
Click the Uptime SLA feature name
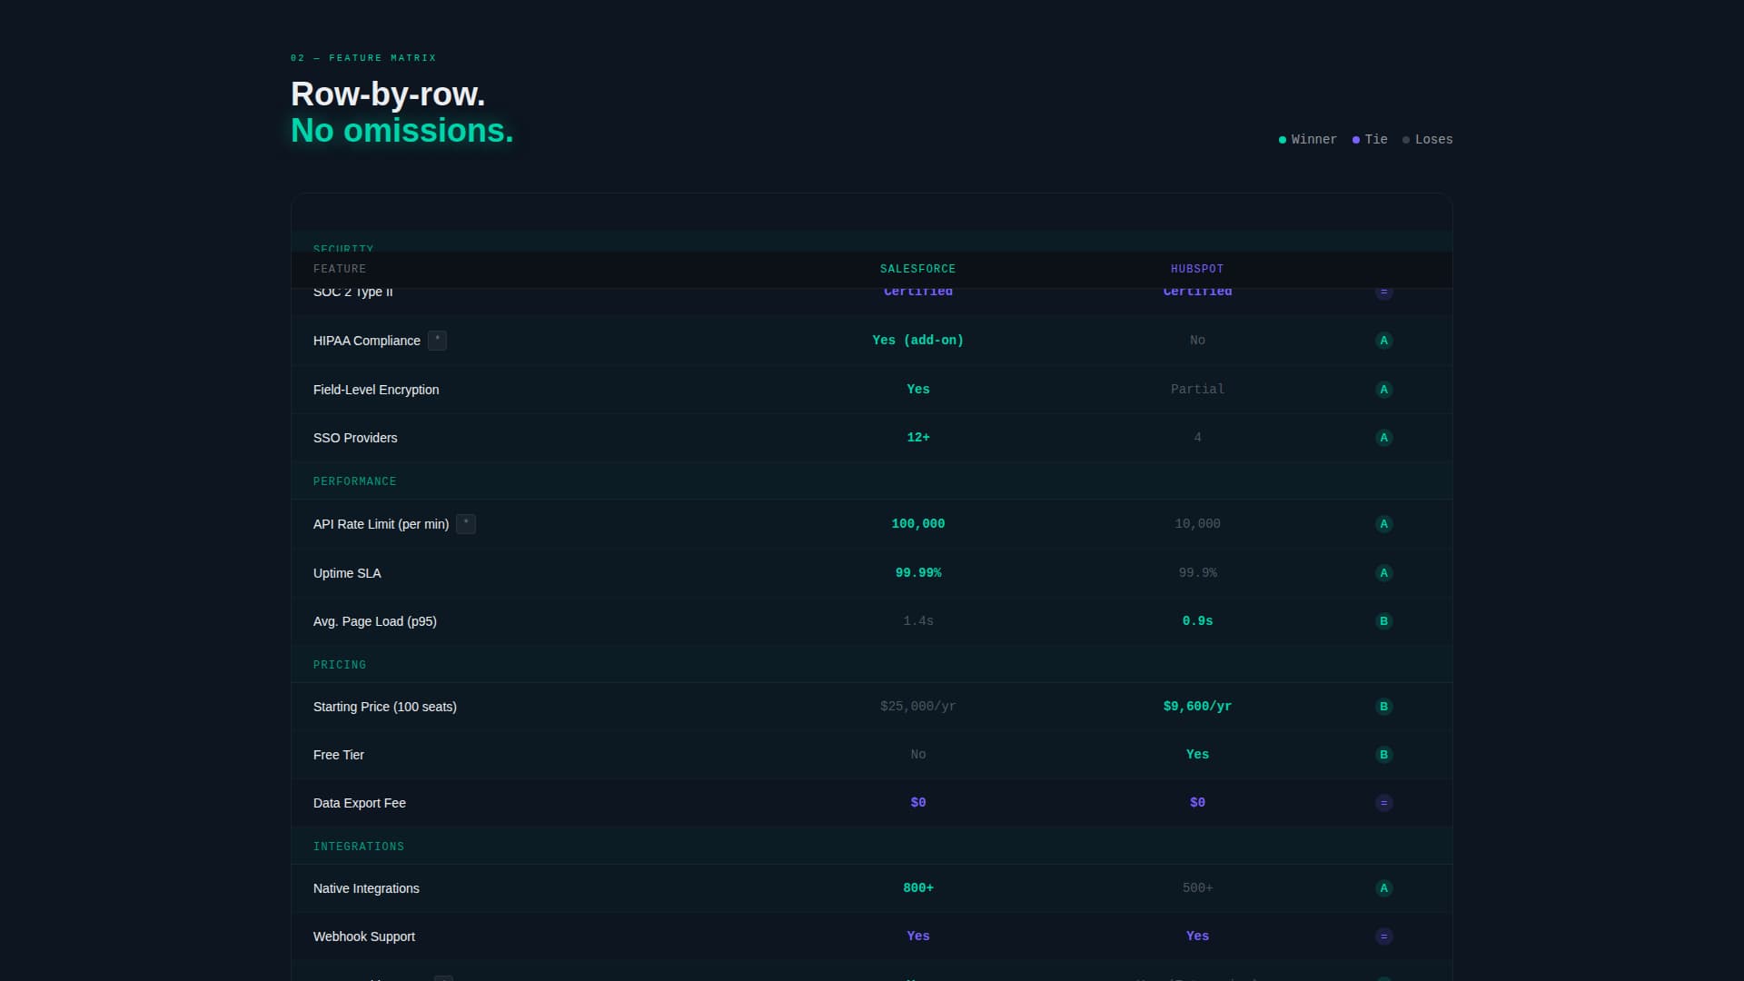tap(347, 573)
